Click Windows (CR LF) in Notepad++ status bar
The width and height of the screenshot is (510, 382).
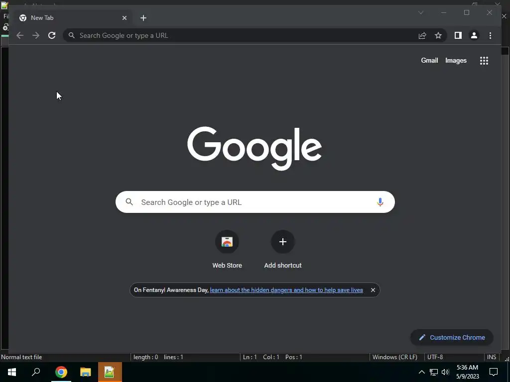click(x=394, y=357)
